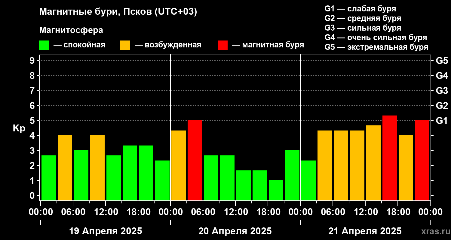The height and width of the screenshot is (240, 451).
Task: Click the green 'спокойная' legend swatch
Action: pyautogui.click(x=44, y=45)
